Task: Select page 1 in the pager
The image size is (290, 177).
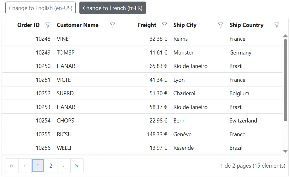Action: pos(38,166)
